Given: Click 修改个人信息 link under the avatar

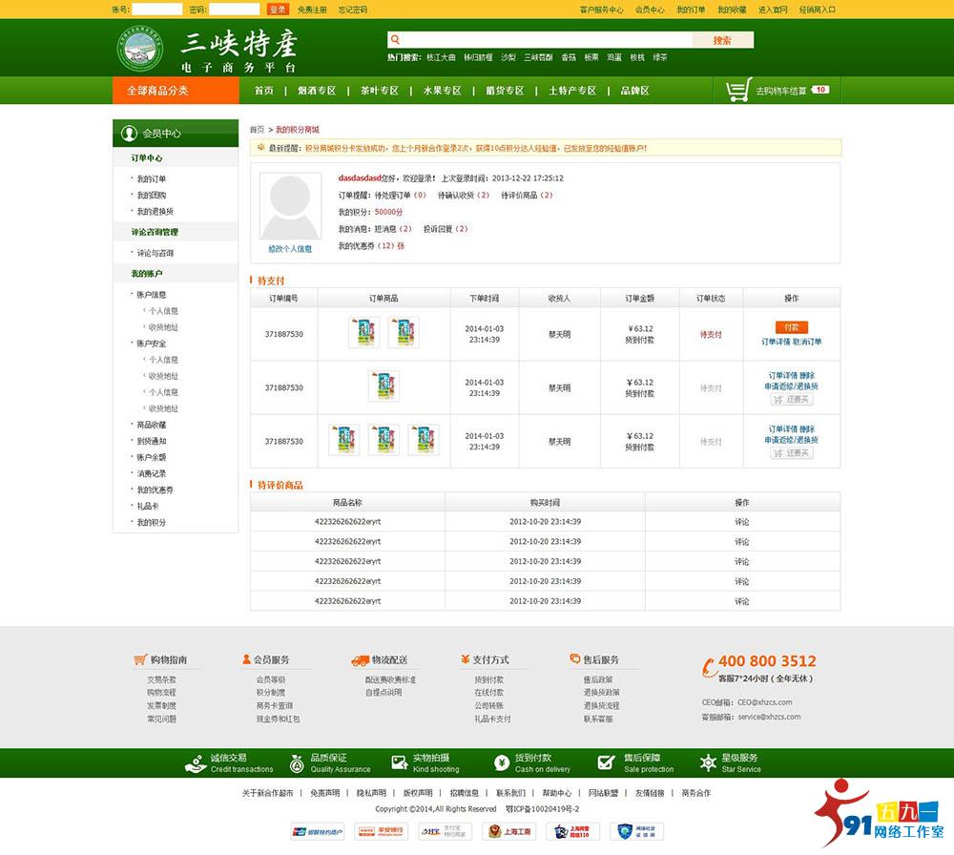Looking at the screenshot, I should [x=289, y=249].
